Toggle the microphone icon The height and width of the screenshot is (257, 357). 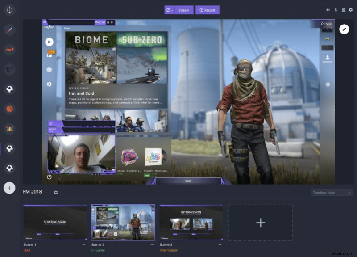pyautogui.click(x=336, y=10)
